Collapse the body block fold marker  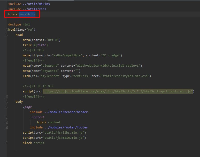(x=7, y=102)
